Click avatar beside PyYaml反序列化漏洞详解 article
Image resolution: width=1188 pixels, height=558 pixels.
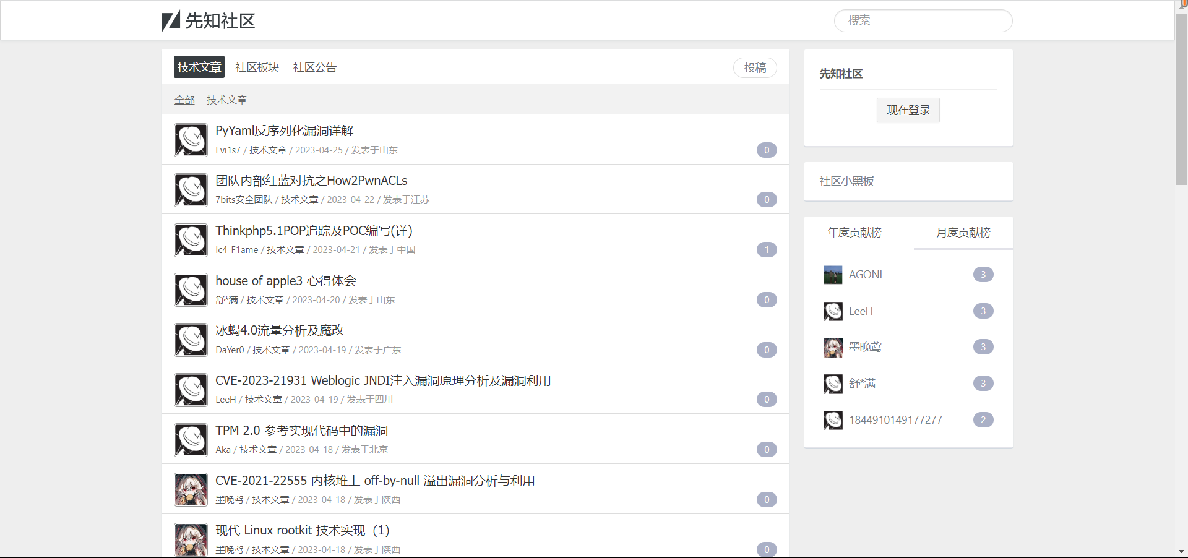coord(191,140)
